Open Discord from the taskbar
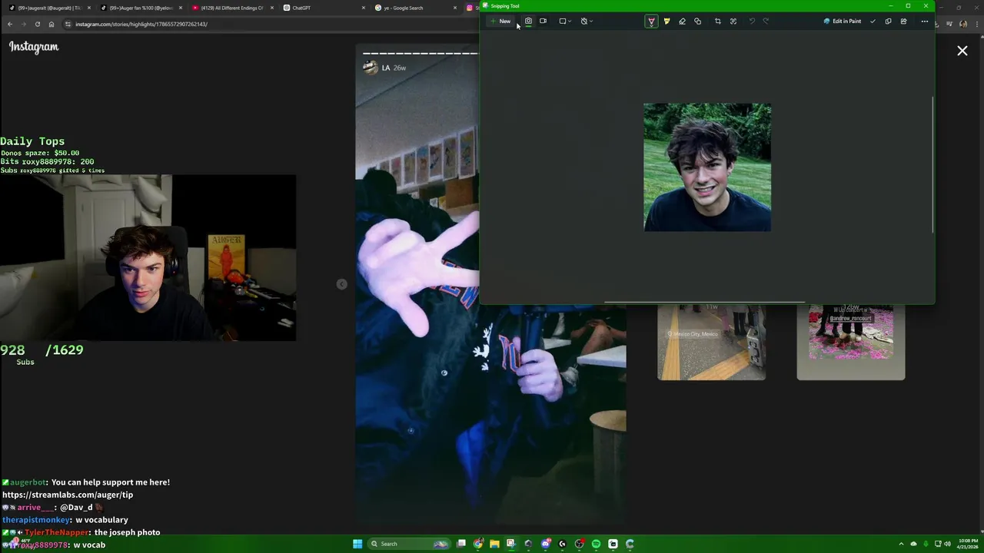Image resolution: width=984 pixels, height=553 pixels. (x=545, y=544)
